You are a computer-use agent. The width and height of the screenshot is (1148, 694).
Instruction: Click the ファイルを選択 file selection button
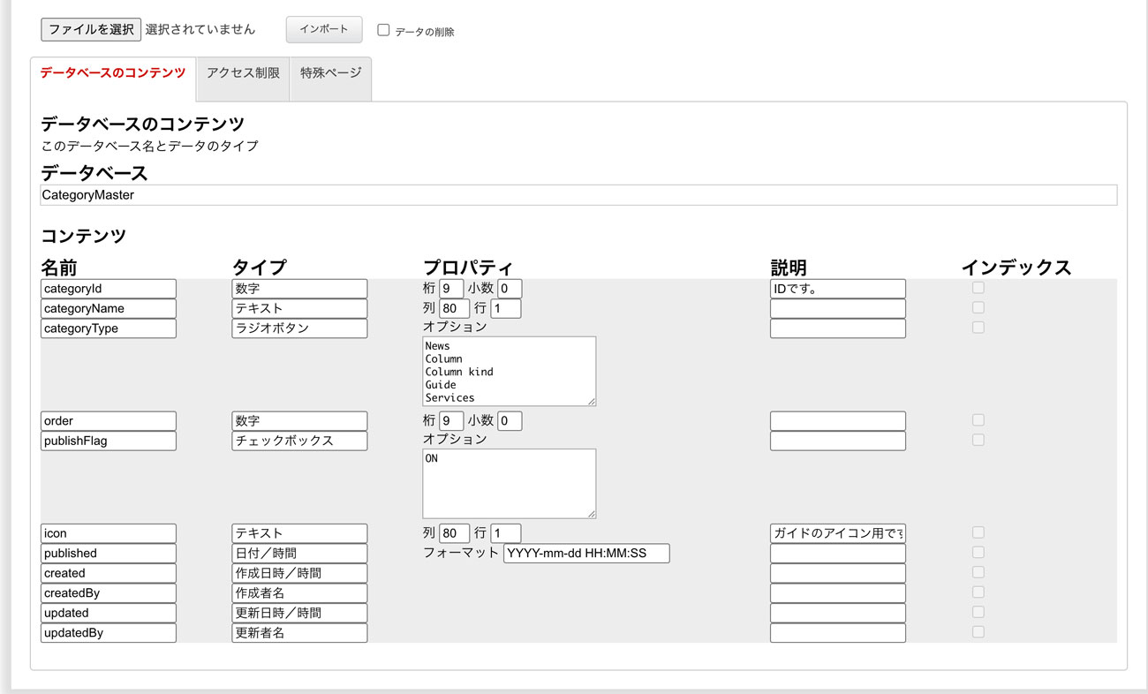[x=89, y=29]
